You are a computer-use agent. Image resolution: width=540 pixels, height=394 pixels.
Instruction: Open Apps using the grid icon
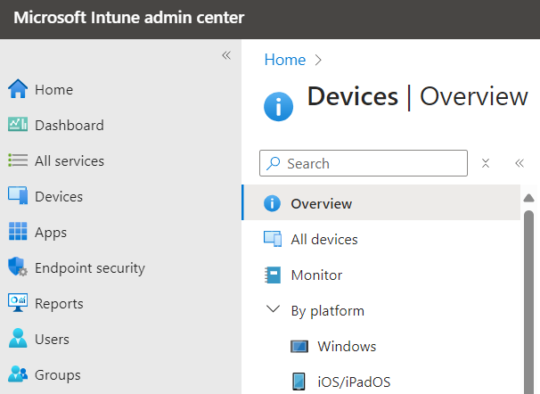click(18, 232)
